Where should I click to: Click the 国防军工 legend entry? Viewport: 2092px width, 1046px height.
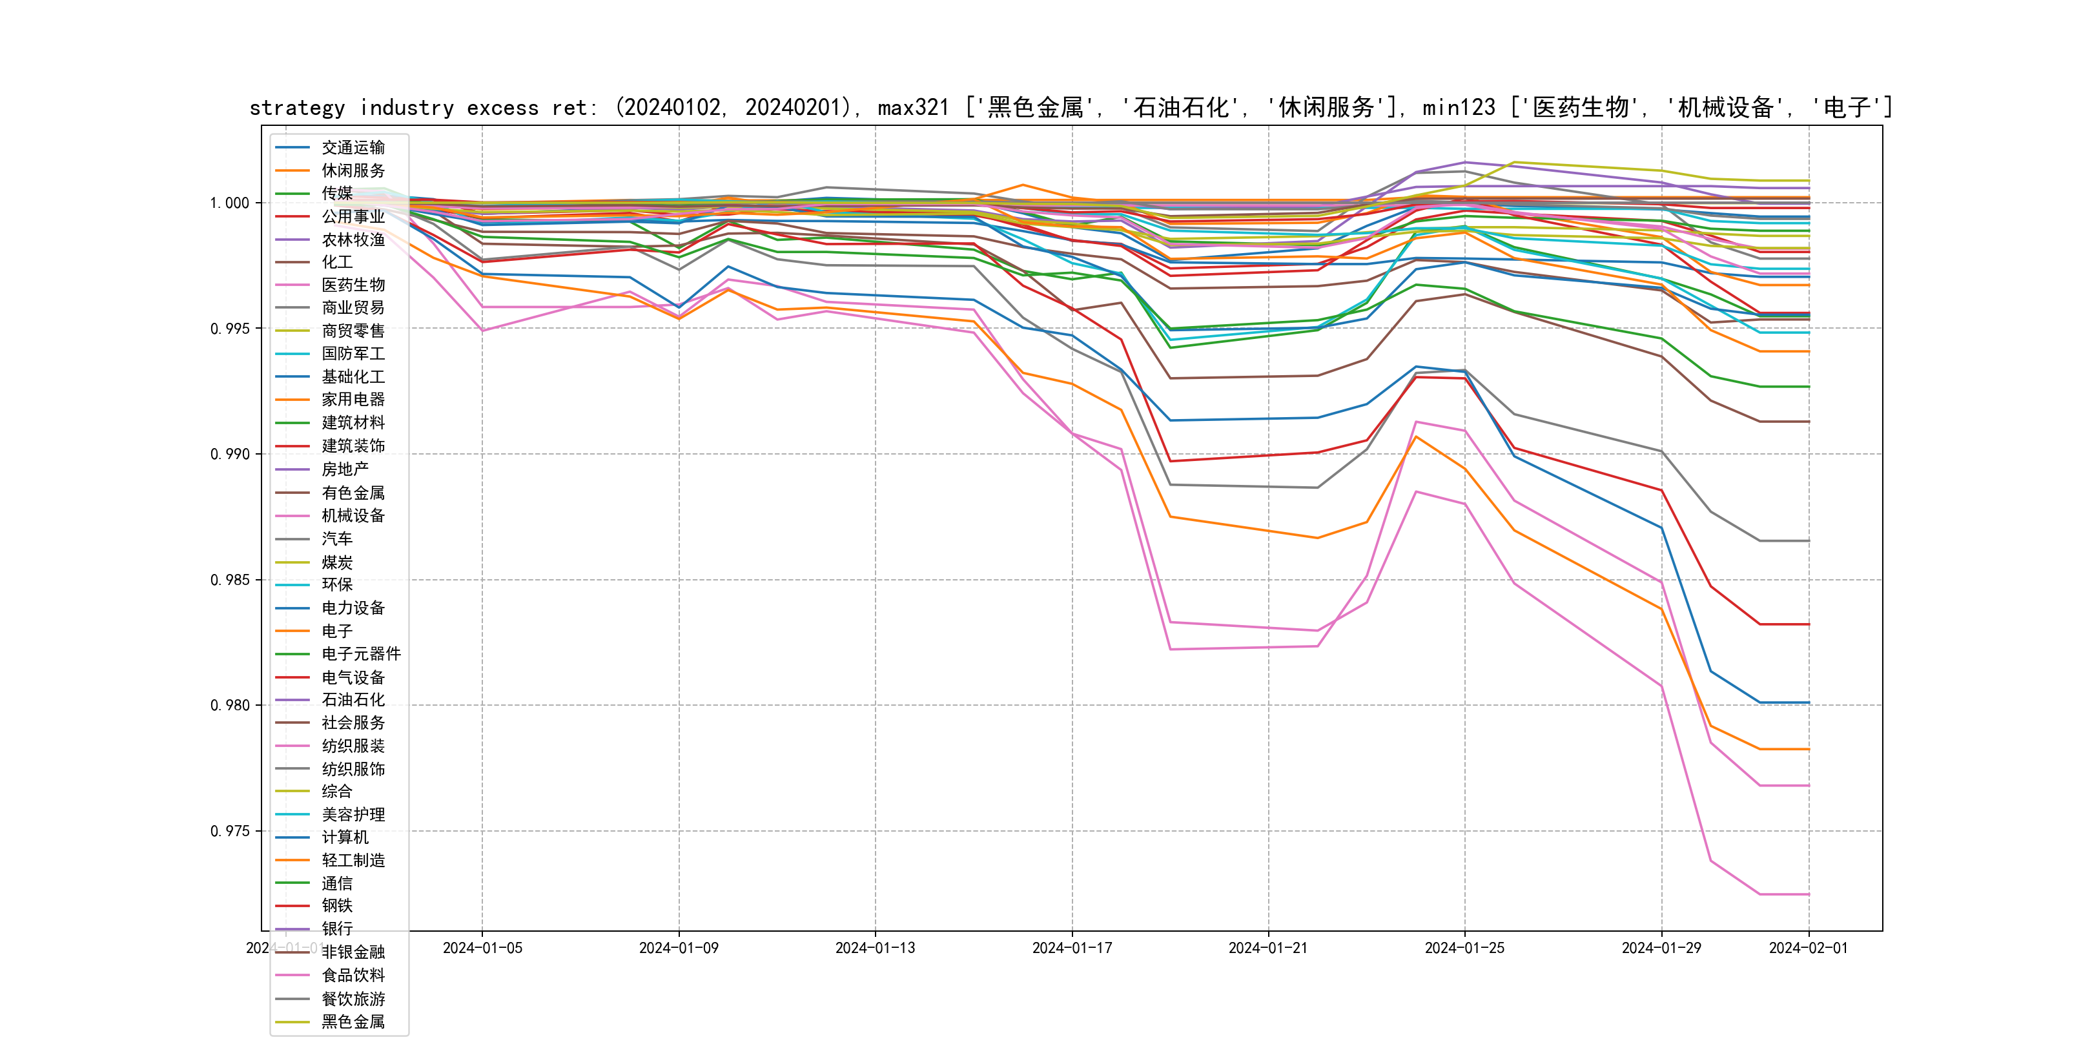[353, 353]
